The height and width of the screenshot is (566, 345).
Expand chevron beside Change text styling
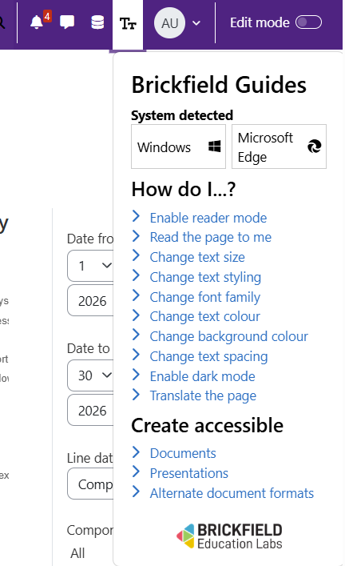click(x=136, y=275)
